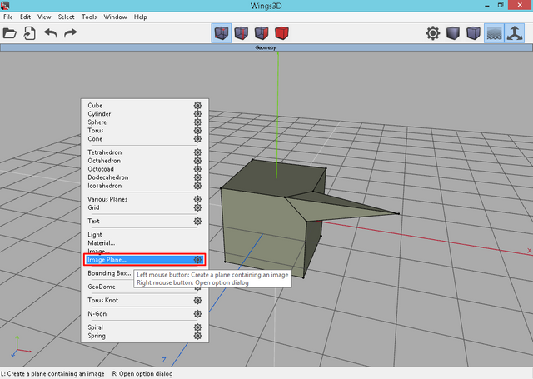Image resolution: width=533 pixels, height=379 pixels.
Task: Click the Geometry window title bar
Action: tap(266, 48)
